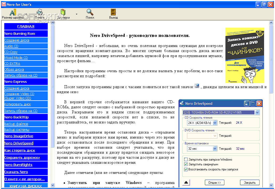Go to ГЛАВНАЯ in the sidebar
The height and width of the screenshot is (189, 275).
pos(26,26)
